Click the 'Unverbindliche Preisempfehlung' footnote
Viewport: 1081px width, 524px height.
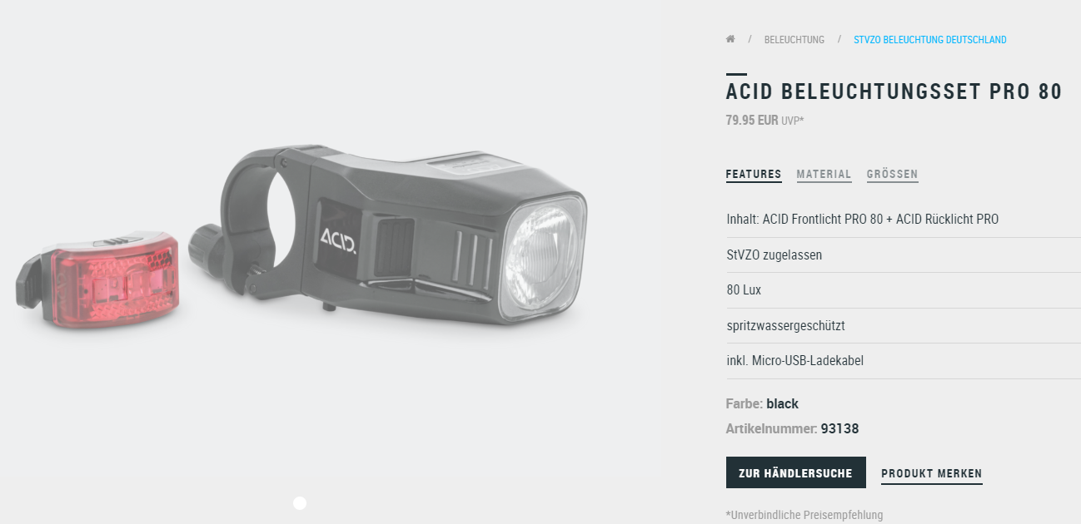click(x=805, y=515)
